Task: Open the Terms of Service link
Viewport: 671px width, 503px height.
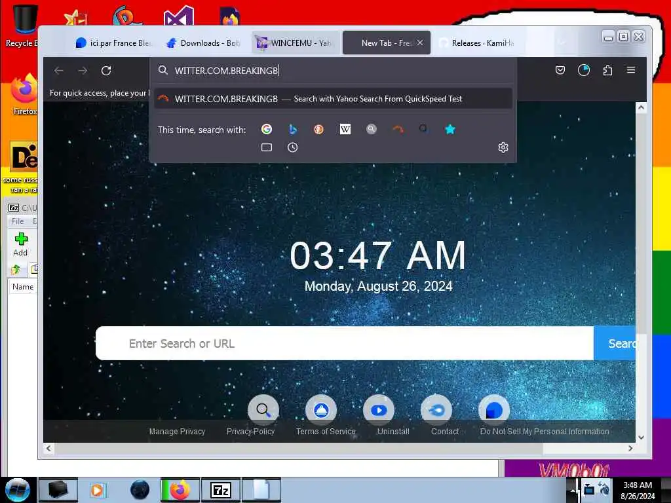Action: 326,431
